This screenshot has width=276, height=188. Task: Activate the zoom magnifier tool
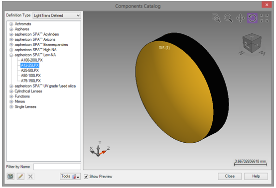[x=228, y=18]
